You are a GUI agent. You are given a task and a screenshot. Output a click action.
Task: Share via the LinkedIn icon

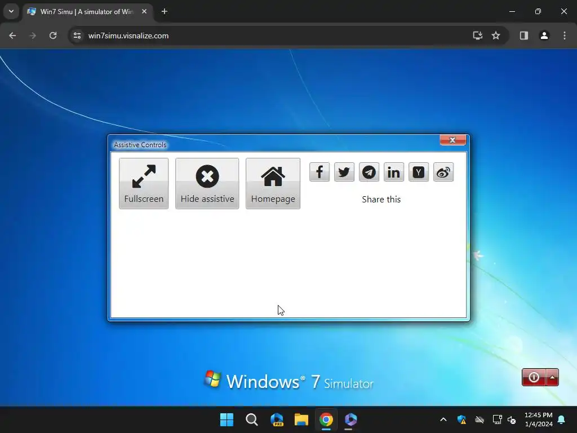point(394,172)
